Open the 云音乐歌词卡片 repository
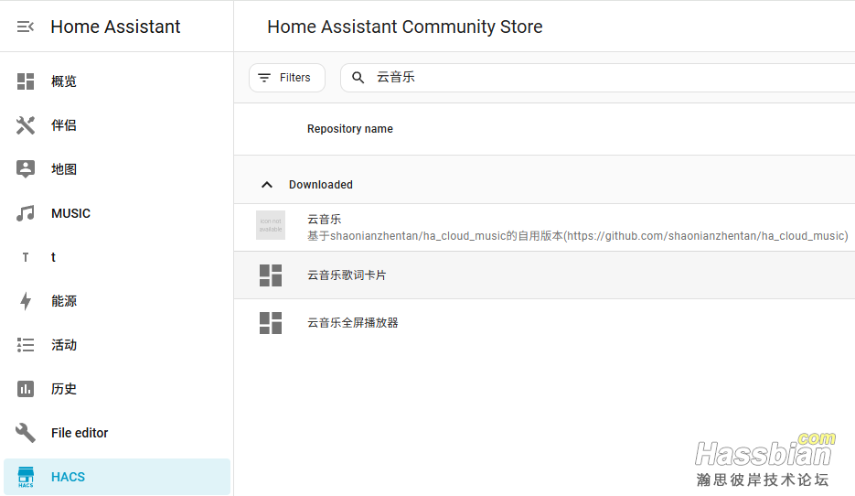The height and width of the screenshot is (496, 855). pos(347,275)
